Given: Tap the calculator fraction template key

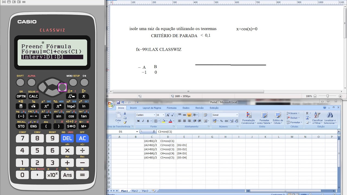Looking at the screenshot, I should point(21,106).
